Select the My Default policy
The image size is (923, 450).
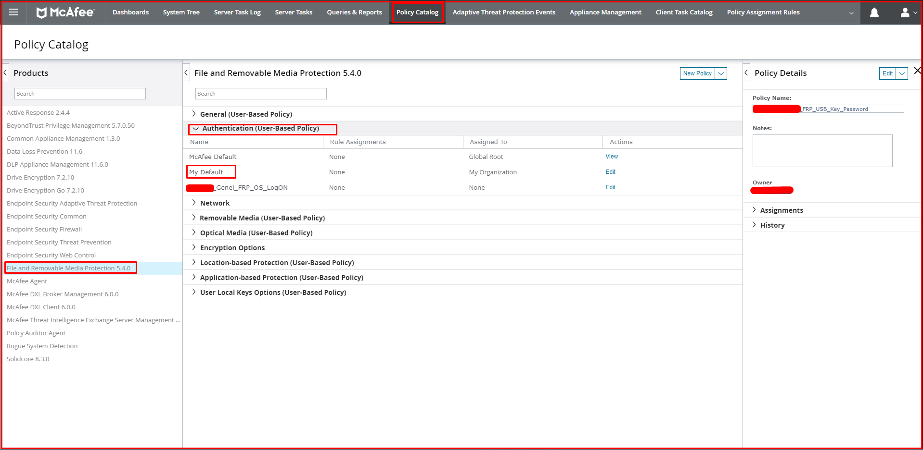tap(206, 172)
